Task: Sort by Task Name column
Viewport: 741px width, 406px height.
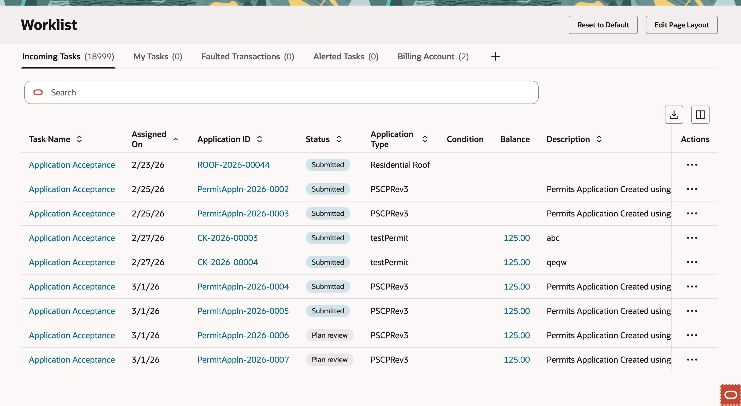Action: pyautogui.click(x=79, y=139)
